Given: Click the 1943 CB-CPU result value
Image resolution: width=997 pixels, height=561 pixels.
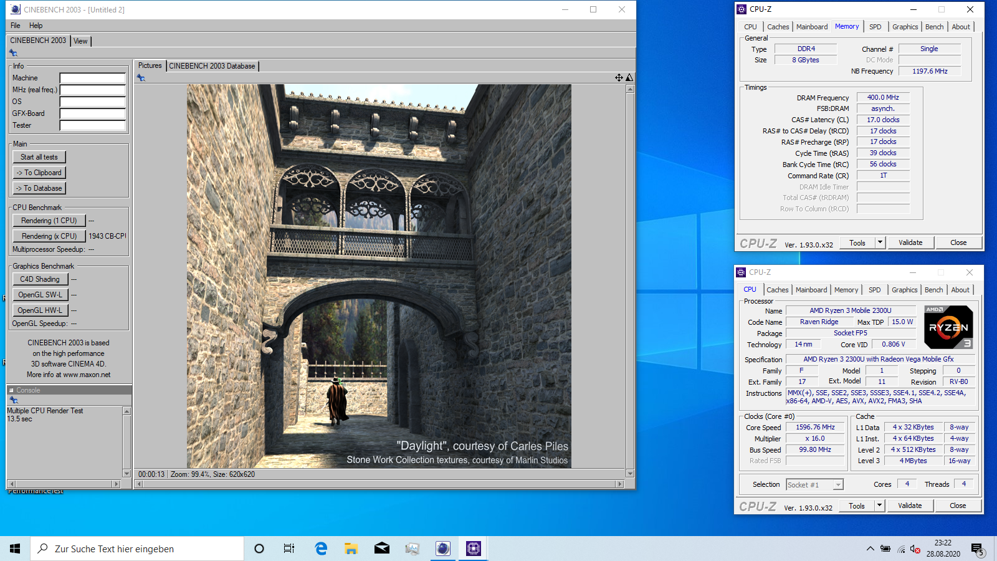Looking at the screenshot, I should 107,236.
